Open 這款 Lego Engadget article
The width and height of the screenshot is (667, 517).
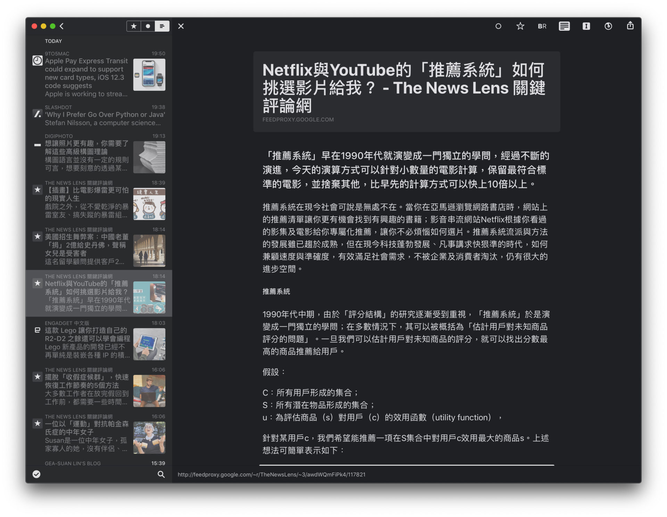(99, 340)
